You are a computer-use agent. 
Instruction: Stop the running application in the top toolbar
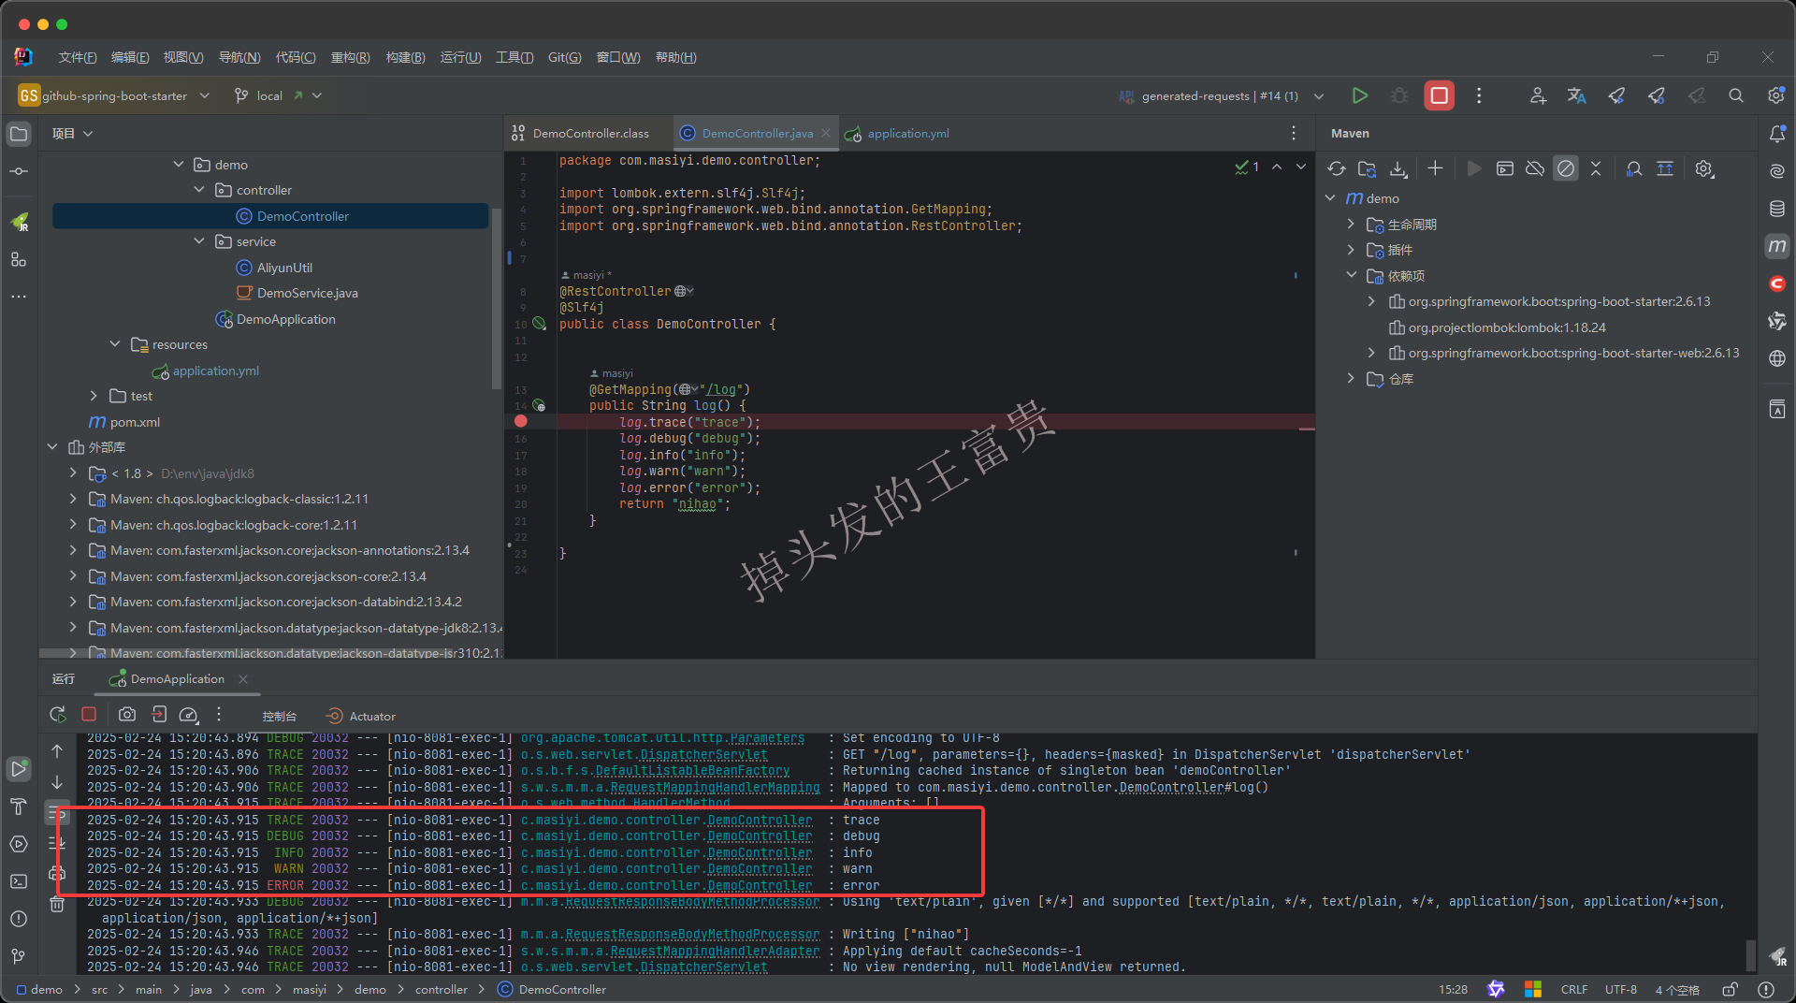coord(1439,95)
